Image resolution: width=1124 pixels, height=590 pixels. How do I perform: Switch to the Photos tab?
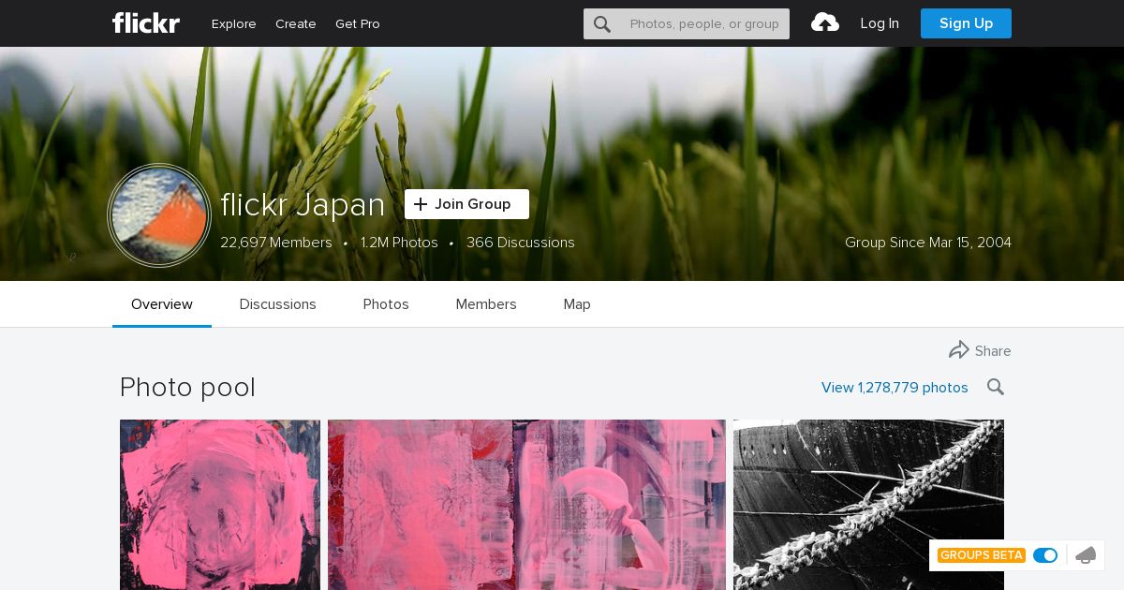tap(386, 304)
